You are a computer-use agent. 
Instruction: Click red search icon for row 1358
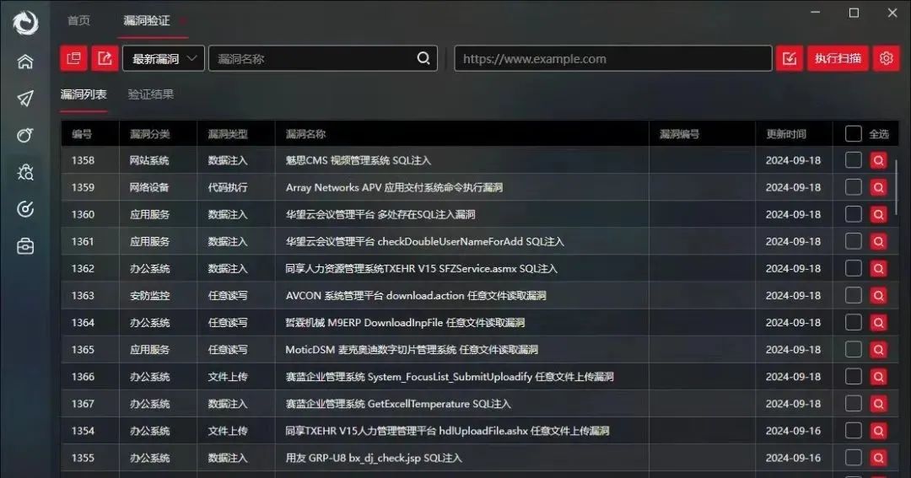(878, 160)
